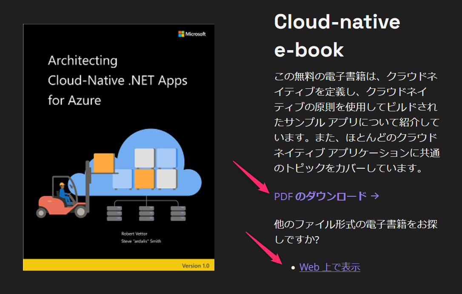Screen dimensions: 462x294
Task: Open the Web 上で表示 link
Action: (330, 267)
